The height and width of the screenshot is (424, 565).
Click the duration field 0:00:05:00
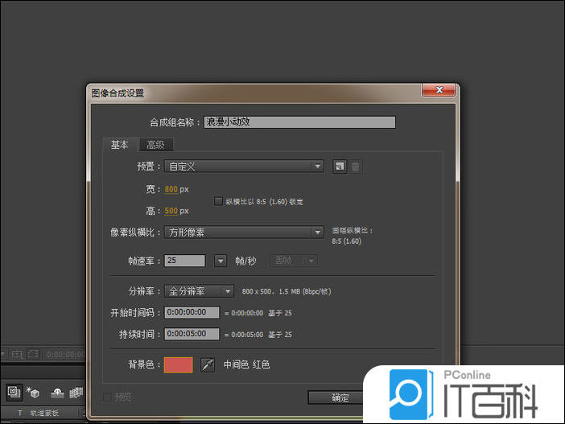(x=192, y=334)
